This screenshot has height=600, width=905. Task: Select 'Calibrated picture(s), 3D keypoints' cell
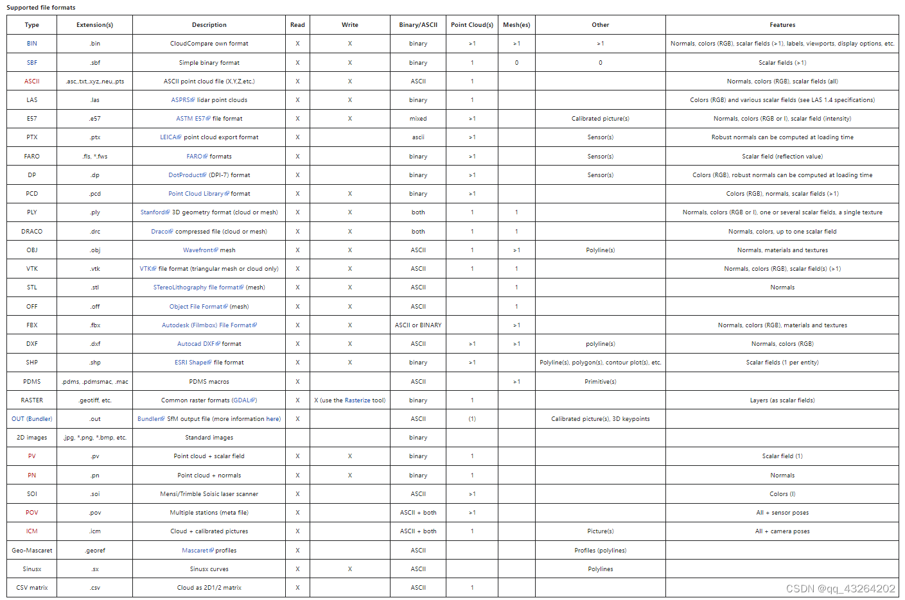[x=601, y=419]
